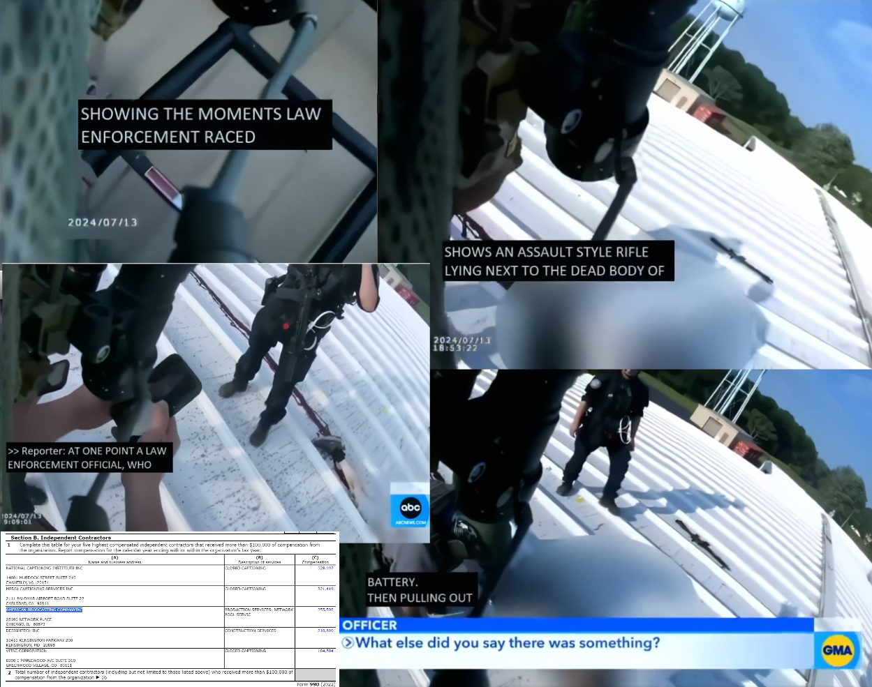872x687 pixels.
Task: Click the 'BATTERY. THEN PULLING OUT' caption
Action: pyautogui.click(x=421, y=590)
